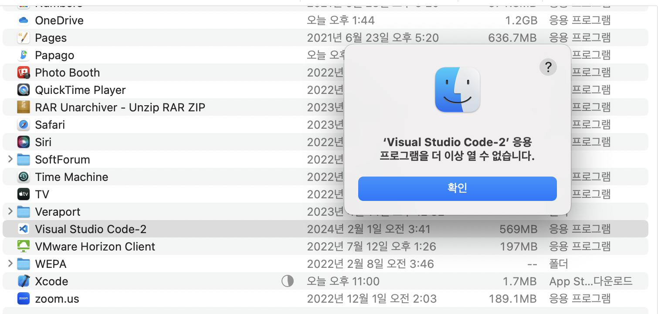The height and width of the screenshot is (314, 658).
Task: Expand the WEPA folder disclosure arrow
Action: (10, 264)
